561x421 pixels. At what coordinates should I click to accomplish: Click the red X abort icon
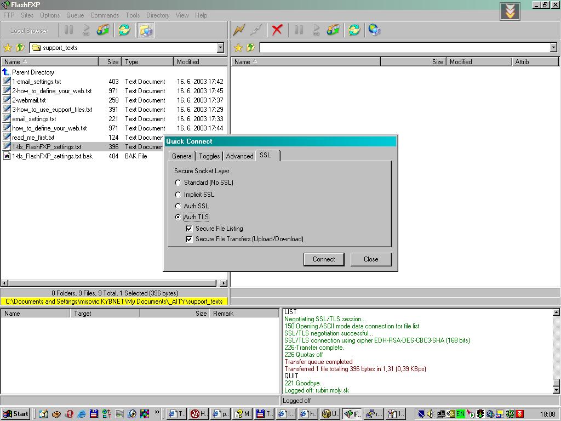[277, 30]
